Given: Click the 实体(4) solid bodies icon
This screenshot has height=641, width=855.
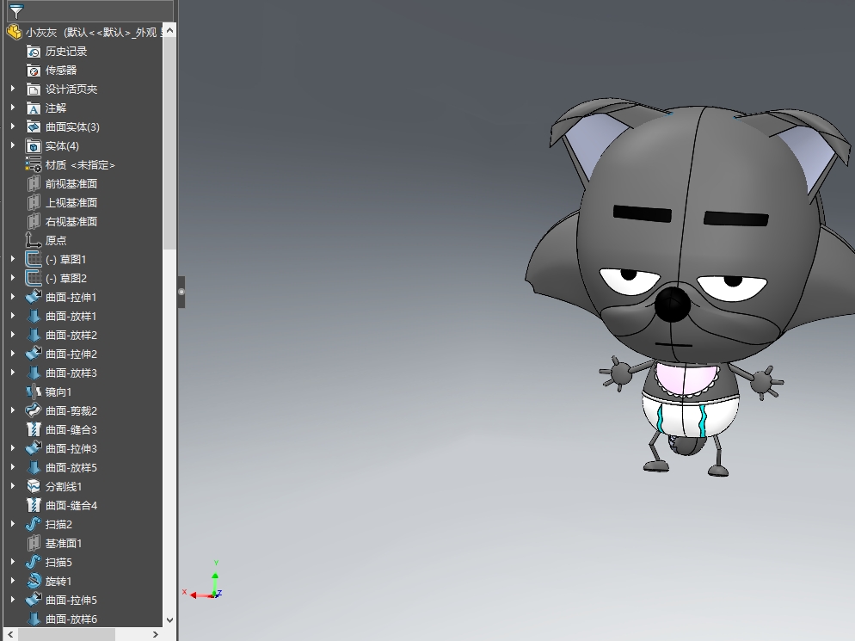Looking at the screenshot, I should click(34, 146).
